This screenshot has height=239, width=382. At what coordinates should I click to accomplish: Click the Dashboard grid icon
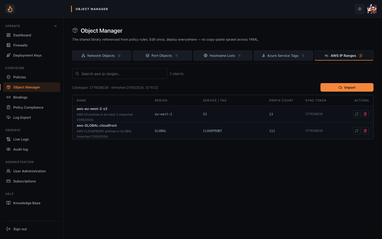pos(8,35)
